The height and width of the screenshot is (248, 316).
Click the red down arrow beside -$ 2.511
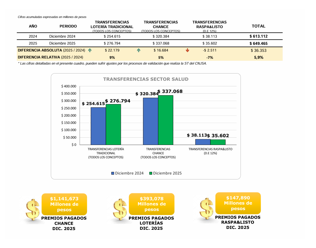(187, 50)
